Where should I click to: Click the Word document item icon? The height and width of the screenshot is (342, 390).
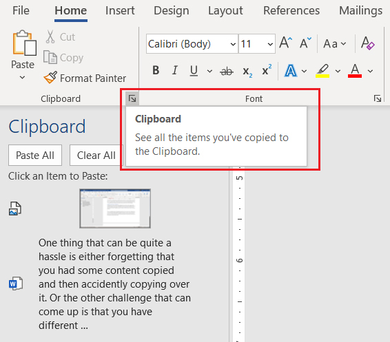point(16,284)
